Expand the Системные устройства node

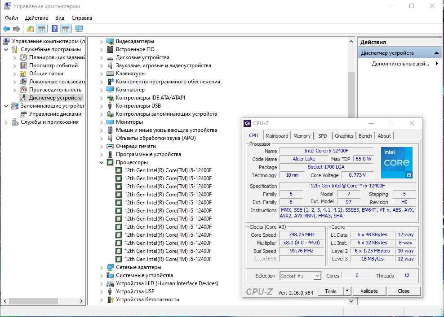tap(101, 275)
